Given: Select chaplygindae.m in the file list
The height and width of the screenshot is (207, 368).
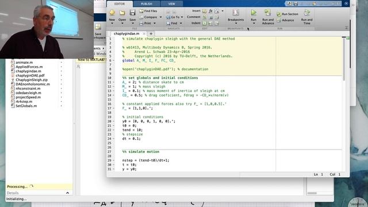Looking at the screenshot, I should tap(28, 71).
